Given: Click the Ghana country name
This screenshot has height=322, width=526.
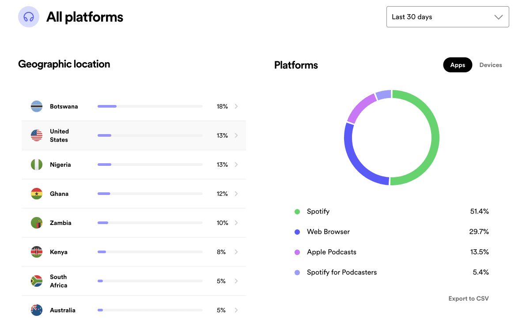Looking at the screenshot, I should coord(59,194).
